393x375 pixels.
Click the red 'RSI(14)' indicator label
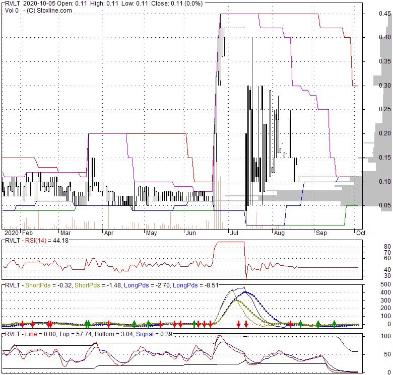[x=36, y=241]
